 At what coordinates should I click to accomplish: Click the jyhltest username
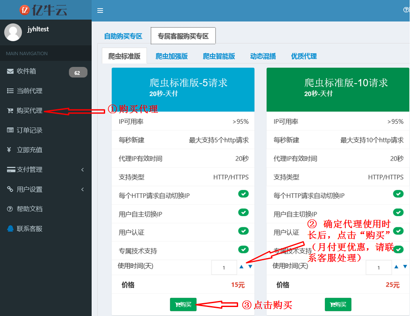click(x=38, y=29)
